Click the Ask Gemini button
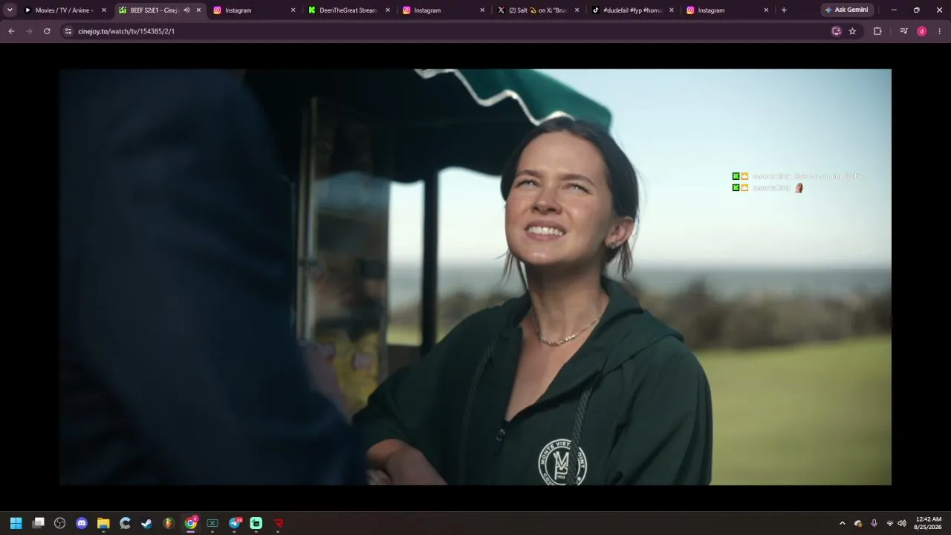 tap(846, 10)
